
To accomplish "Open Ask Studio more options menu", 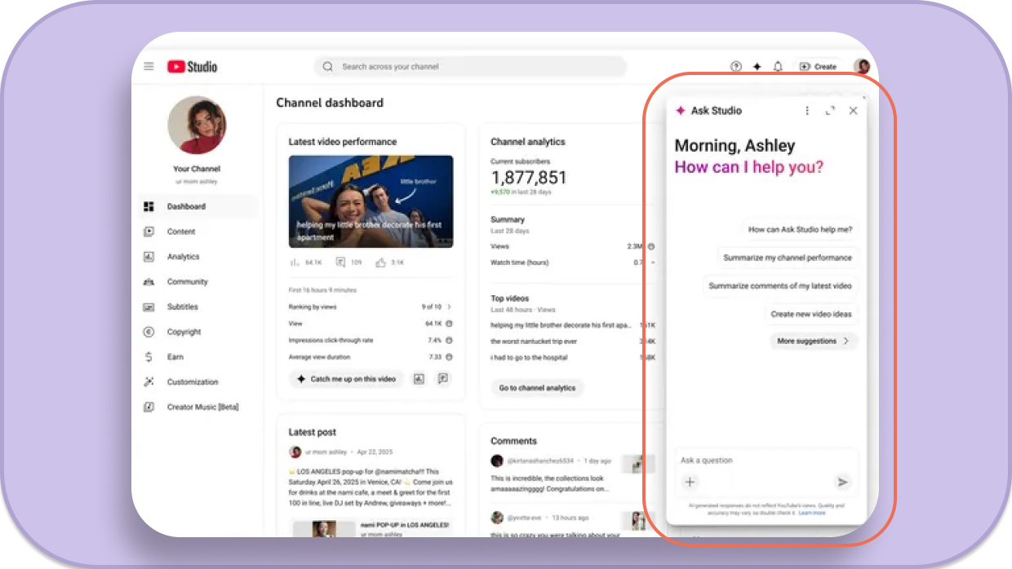I will point(807,111).
